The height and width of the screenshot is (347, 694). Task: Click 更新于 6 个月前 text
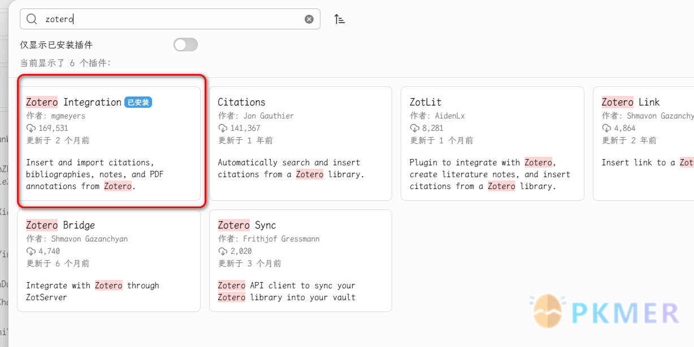point(58,263)
